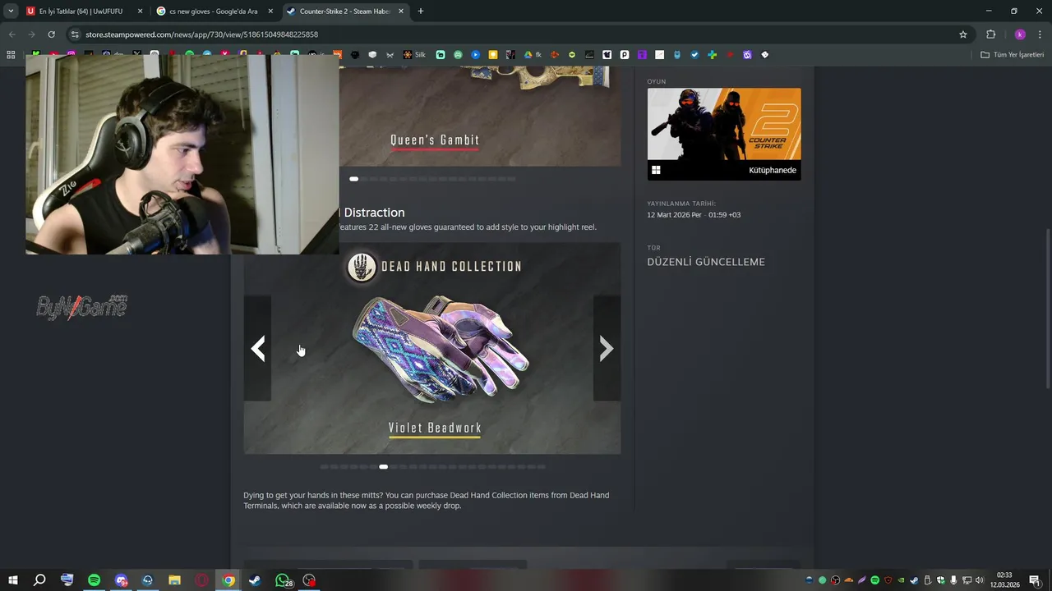The height and width of the screenshot is (591, 1052).
Task: Select last dot of gloves carousel
Action: 542,467
